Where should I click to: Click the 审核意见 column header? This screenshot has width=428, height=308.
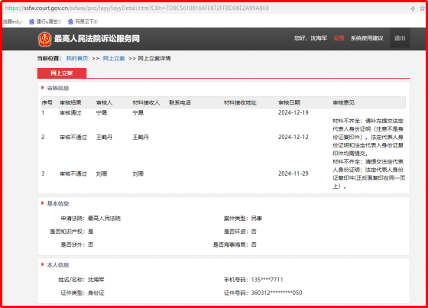point(343,102)
